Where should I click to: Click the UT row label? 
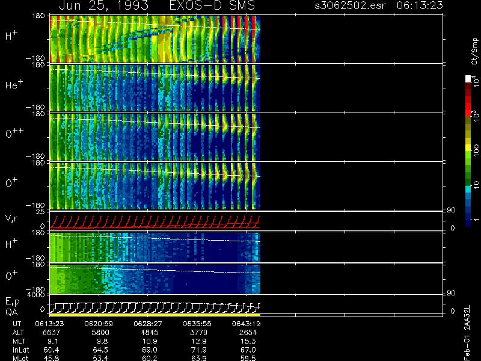click(x=17, y=324)
